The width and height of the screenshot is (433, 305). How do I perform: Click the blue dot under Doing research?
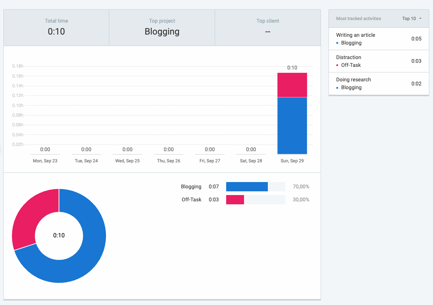pos(337,88)
